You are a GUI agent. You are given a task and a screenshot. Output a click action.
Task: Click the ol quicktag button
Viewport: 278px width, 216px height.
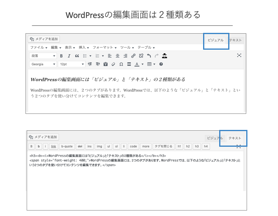click(116, 146)
